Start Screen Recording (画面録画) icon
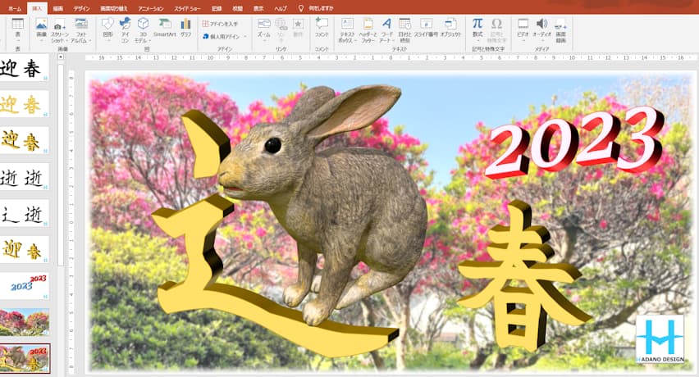 coord(561,24)
